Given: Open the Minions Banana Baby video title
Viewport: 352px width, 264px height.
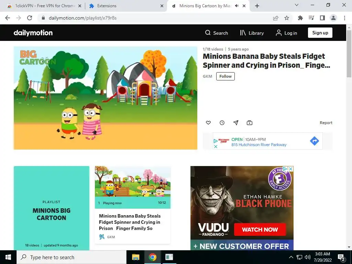Looking at the screenshot, I should click(x=266, y=60).
